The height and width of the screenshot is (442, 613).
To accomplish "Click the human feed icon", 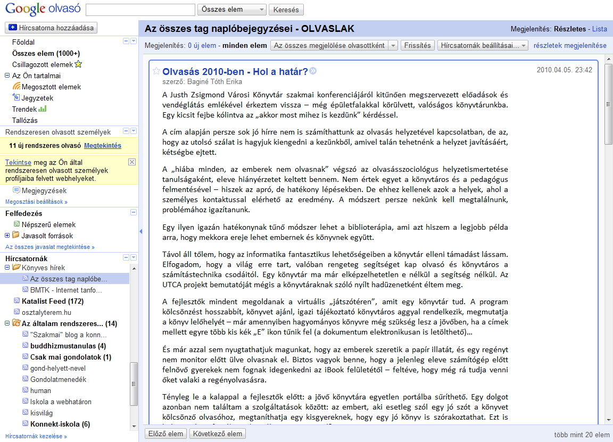I will pyautogui.click(x=26, y=390).
